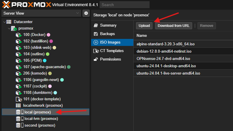Screen dimensions: 233x131
Task: Click the magenta tag dot on 102 (bastillion)
Action: point(51,41)
